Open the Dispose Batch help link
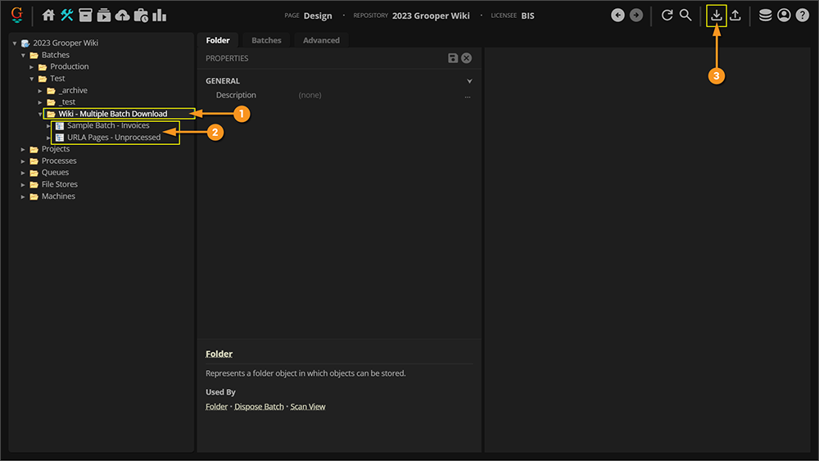 point(259,406)
